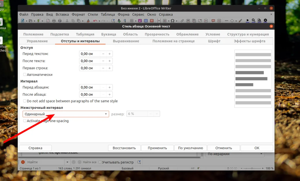
Task: Click the Open file folder icon in toolbar
Action: click(30, 21)
